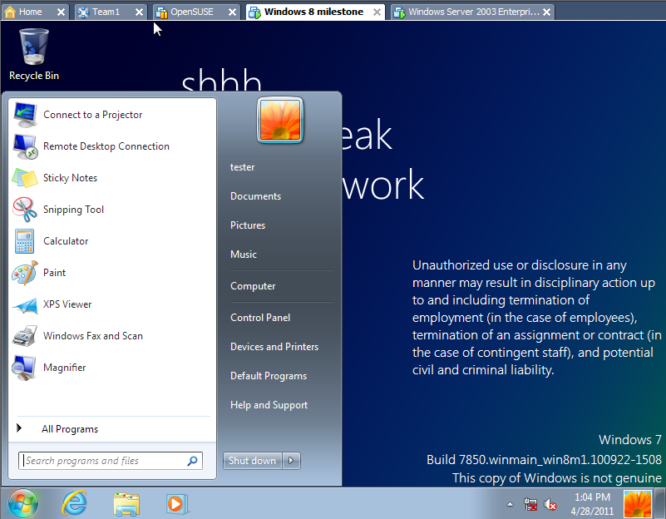Open Windows Explorer from the taskbar
Viewport: 666px width, 519px height.
click(x=126, y=504)
